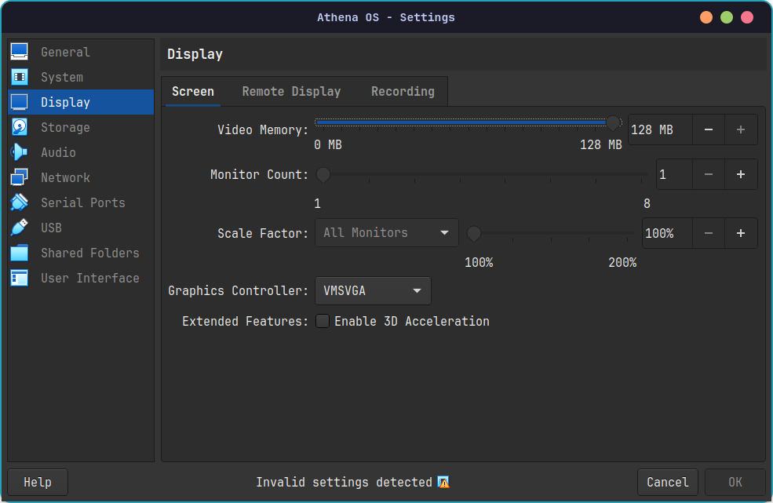Click the invalid settings warning icon
The width and height of the screenshot is (773, 503).
point(443,483)
